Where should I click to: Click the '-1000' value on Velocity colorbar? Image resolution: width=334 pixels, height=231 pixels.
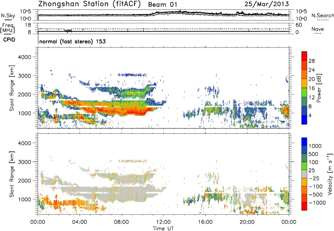click(x=317, y=203)
